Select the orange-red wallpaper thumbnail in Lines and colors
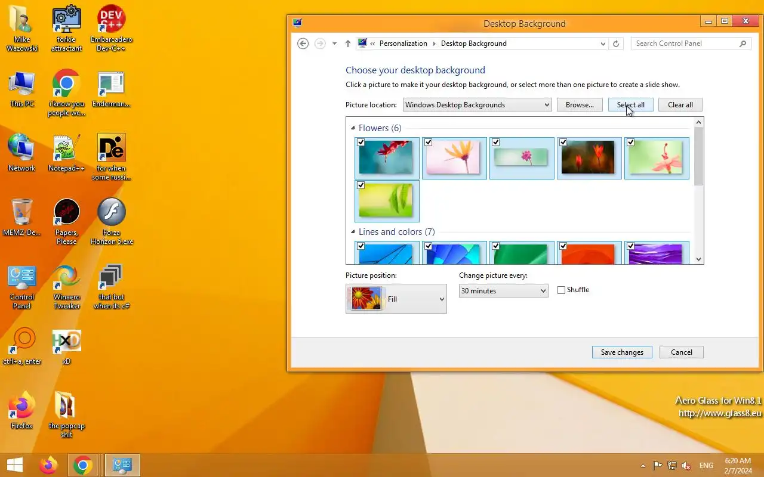This screenshot has width=764, height=477. tap(589, 253)
